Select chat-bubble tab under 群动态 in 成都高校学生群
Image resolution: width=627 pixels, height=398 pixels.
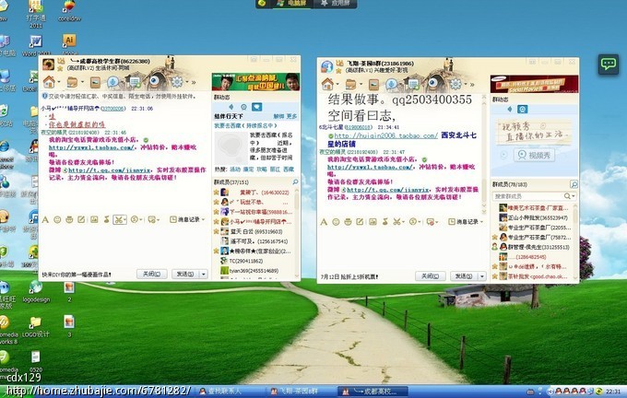click(256, 107)
